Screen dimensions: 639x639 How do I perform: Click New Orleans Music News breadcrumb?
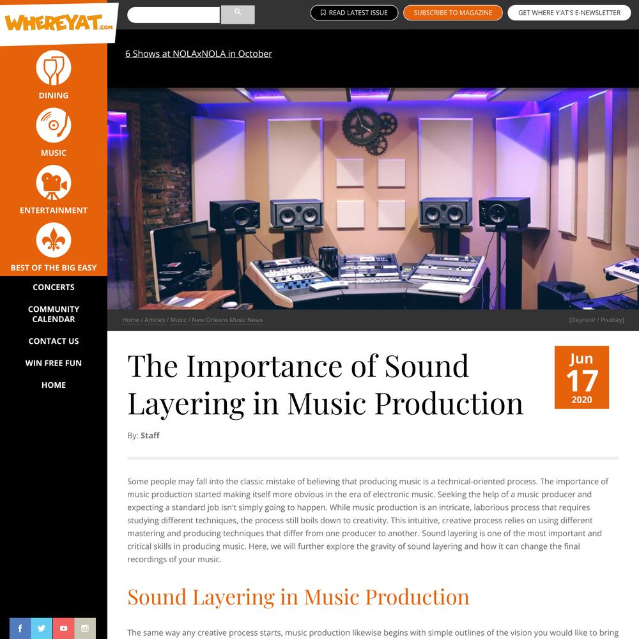pos(227,320)
